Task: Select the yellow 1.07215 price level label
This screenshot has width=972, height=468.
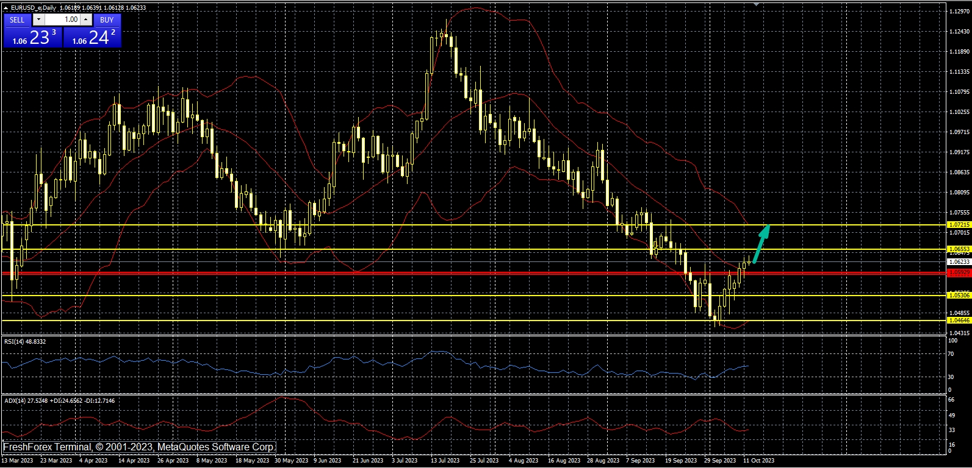Action: tap(959, 225)
